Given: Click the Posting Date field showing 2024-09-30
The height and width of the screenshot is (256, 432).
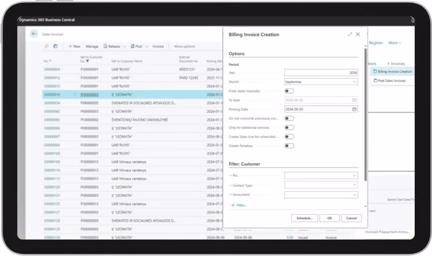Looking at the screenshot, I should coord(321,109).
